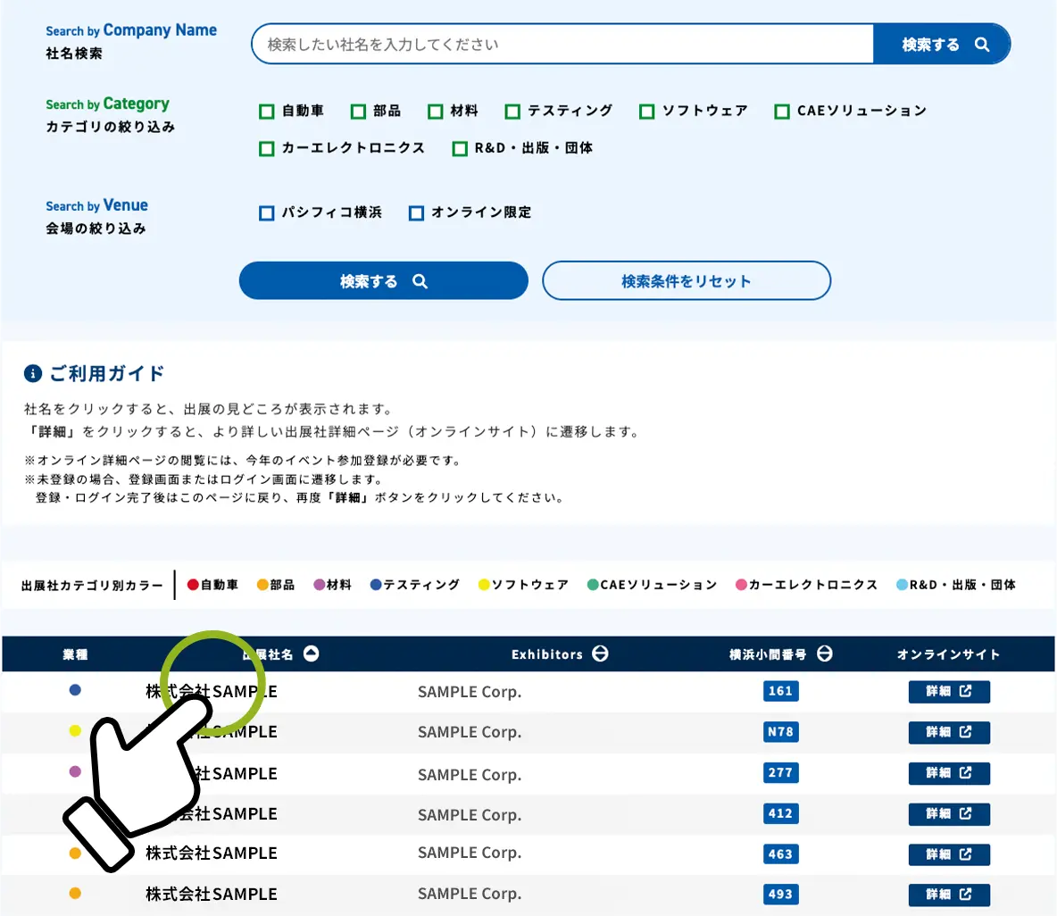Viewport: 1057px width, 916px height.
Task: Open 詳細 for the exhibitor at booth 277
Action: (x=949, y=773)
